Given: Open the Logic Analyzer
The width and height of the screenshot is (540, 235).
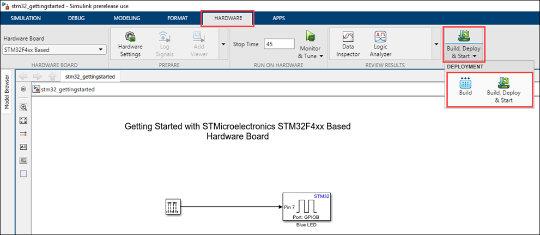Looking at the screenshot, I should pyautogui.click(x=381, y=44).
